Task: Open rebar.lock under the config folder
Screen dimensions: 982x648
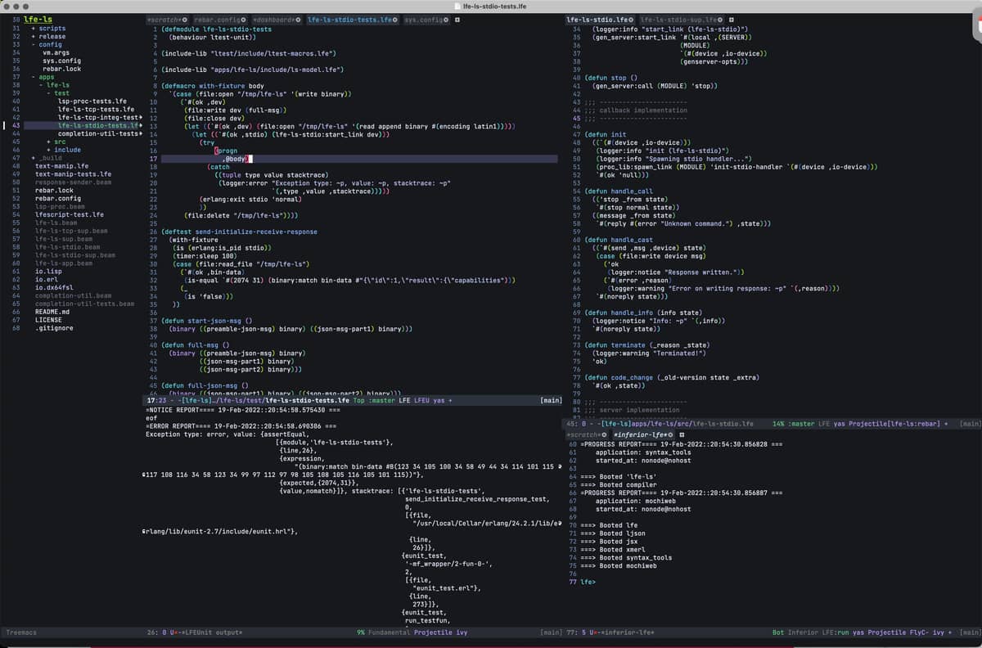Action: point(61,69)
